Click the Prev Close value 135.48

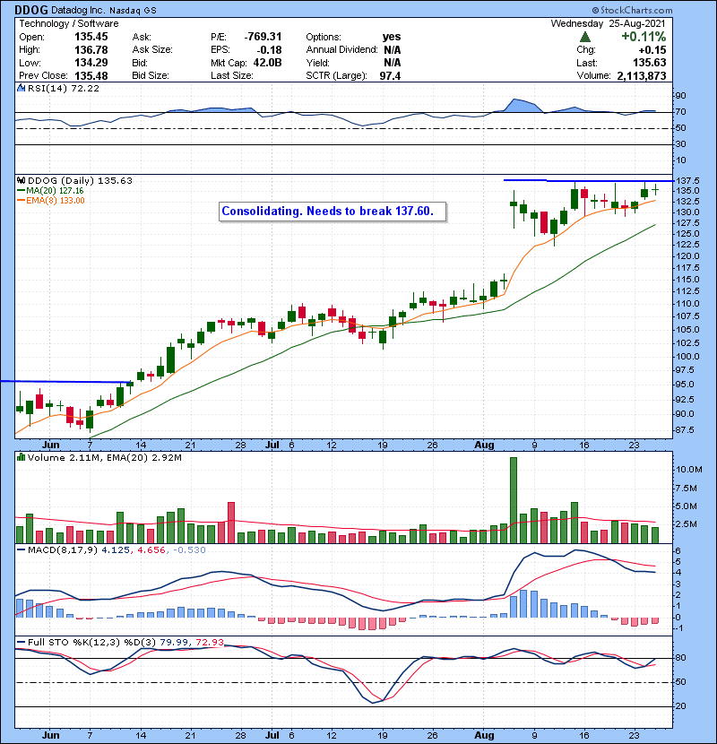(x=91, y=75)
